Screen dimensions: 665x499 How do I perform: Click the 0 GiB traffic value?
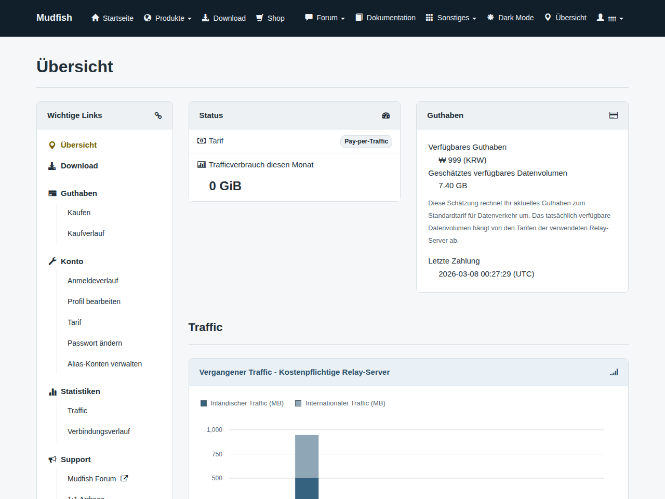pyautogui.click(x=225, y=186)
